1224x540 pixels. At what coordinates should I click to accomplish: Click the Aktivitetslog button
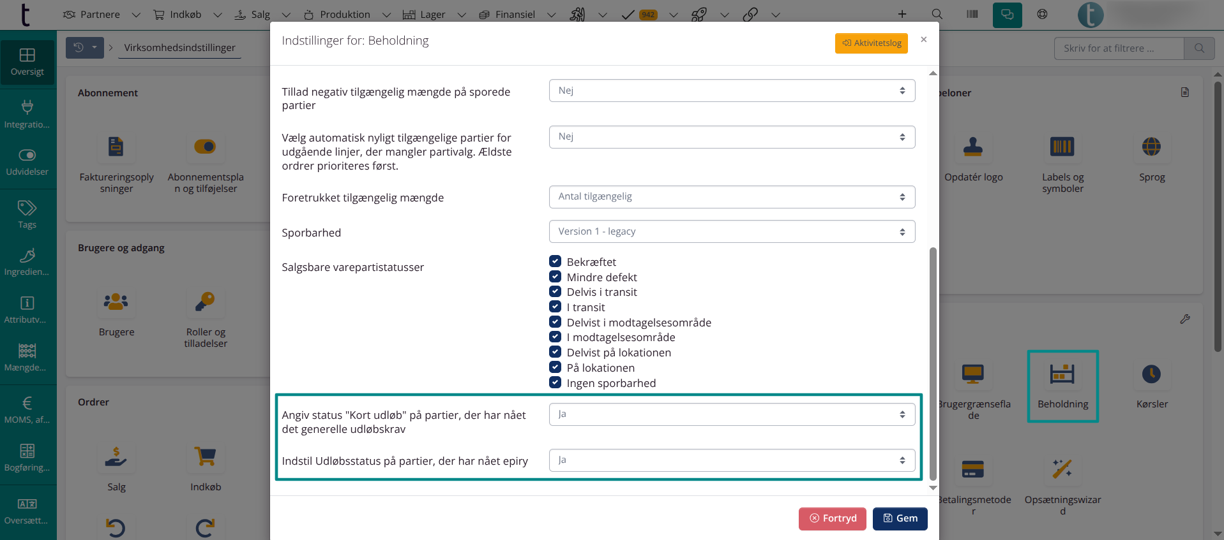pos(871,43)
